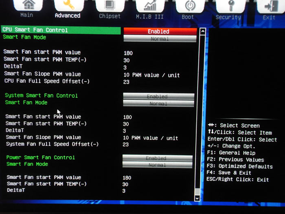Screen dimensions: 285x214
Task: Click the scrollbar thumb near bottom
Action: point(197,192)
